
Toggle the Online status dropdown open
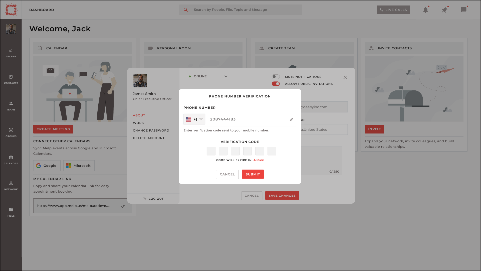pos(226,76)
